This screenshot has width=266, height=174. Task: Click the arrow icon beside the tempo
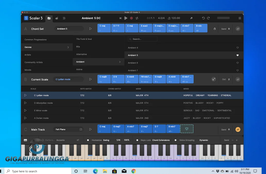tap(191, 18)
